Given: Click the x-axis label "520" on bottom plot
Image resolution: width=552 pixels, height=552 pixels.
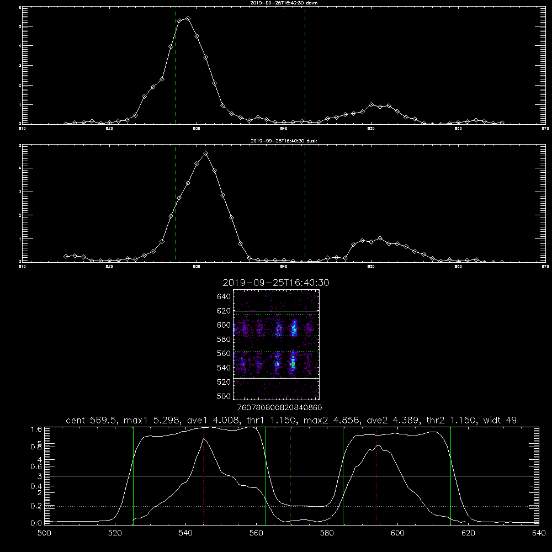Looking at the screenshot, I should click(115, 533).
